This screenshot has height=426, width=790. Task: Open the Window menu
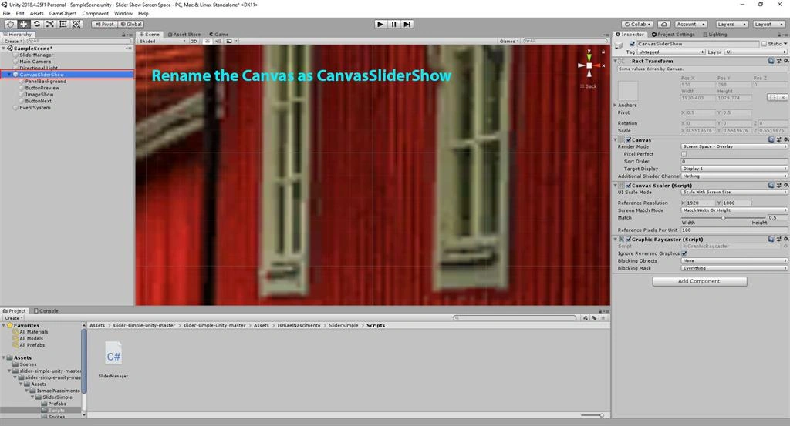[123, 14]
